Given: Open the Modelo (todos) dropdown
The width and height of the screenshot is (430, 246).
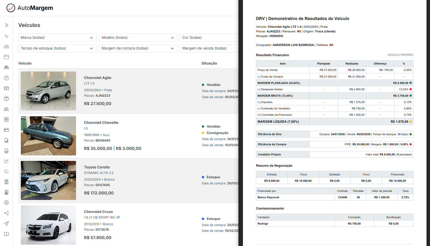Looking at the screenshot, I should pos(138,38).
